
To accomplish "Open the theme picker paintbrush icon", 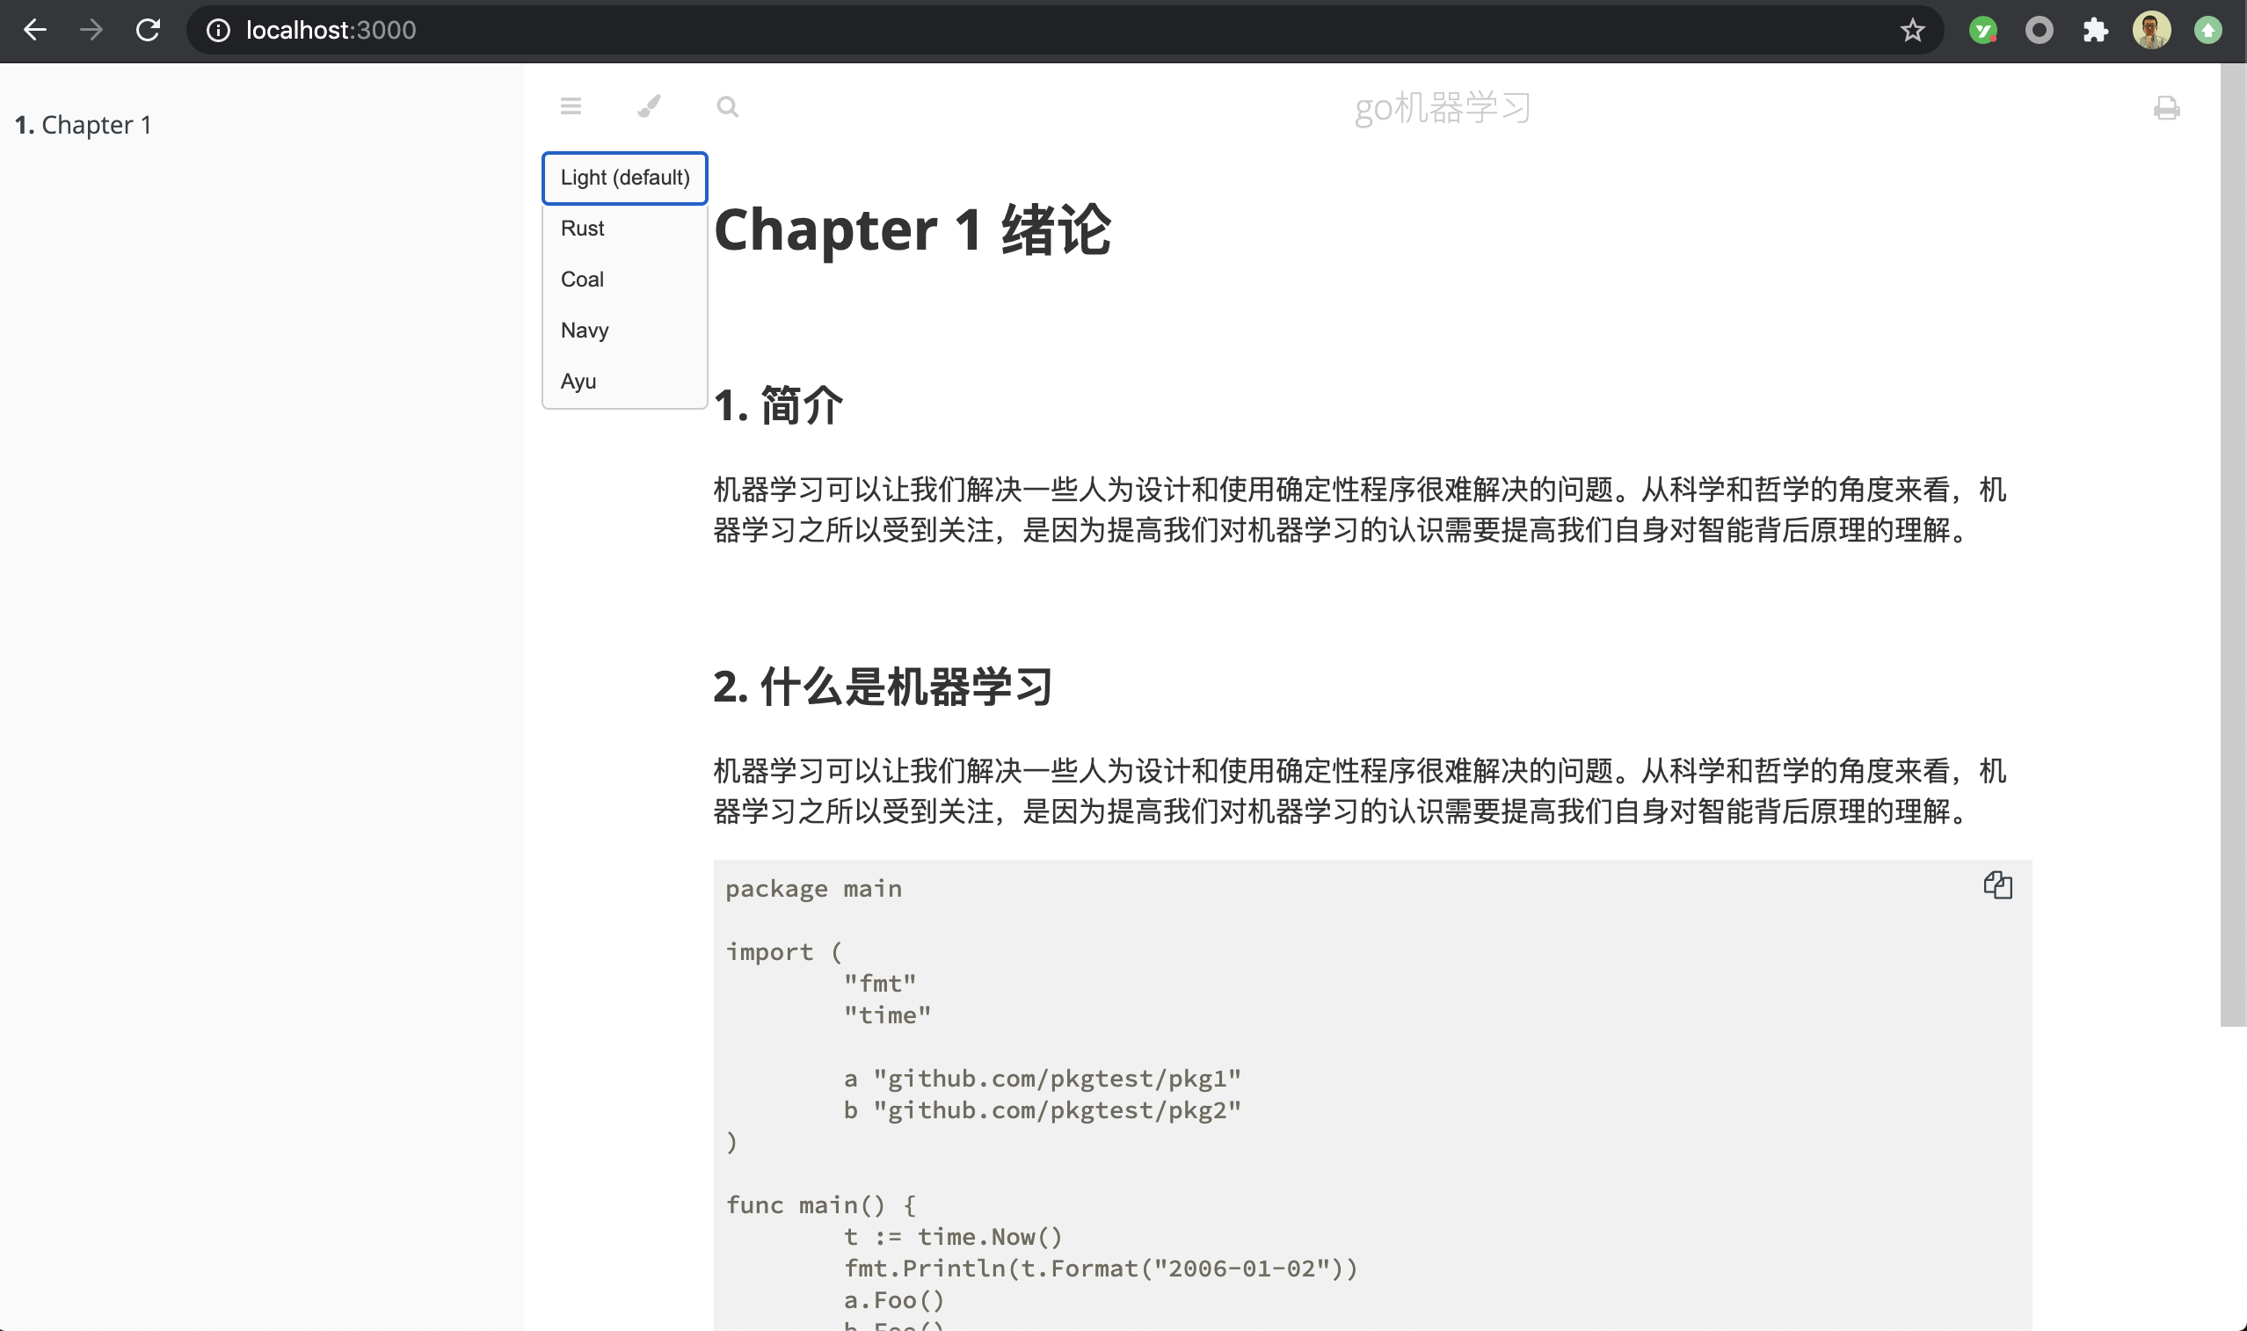I will tap(649, 106).
